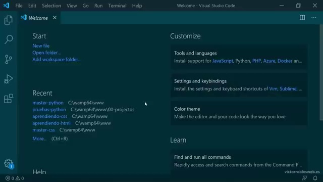
Task: Open the notifications bell
Action: pos(315,178)
